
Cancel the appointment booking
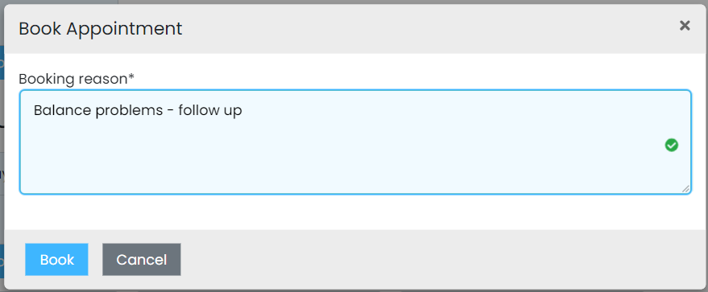(142, 260)
